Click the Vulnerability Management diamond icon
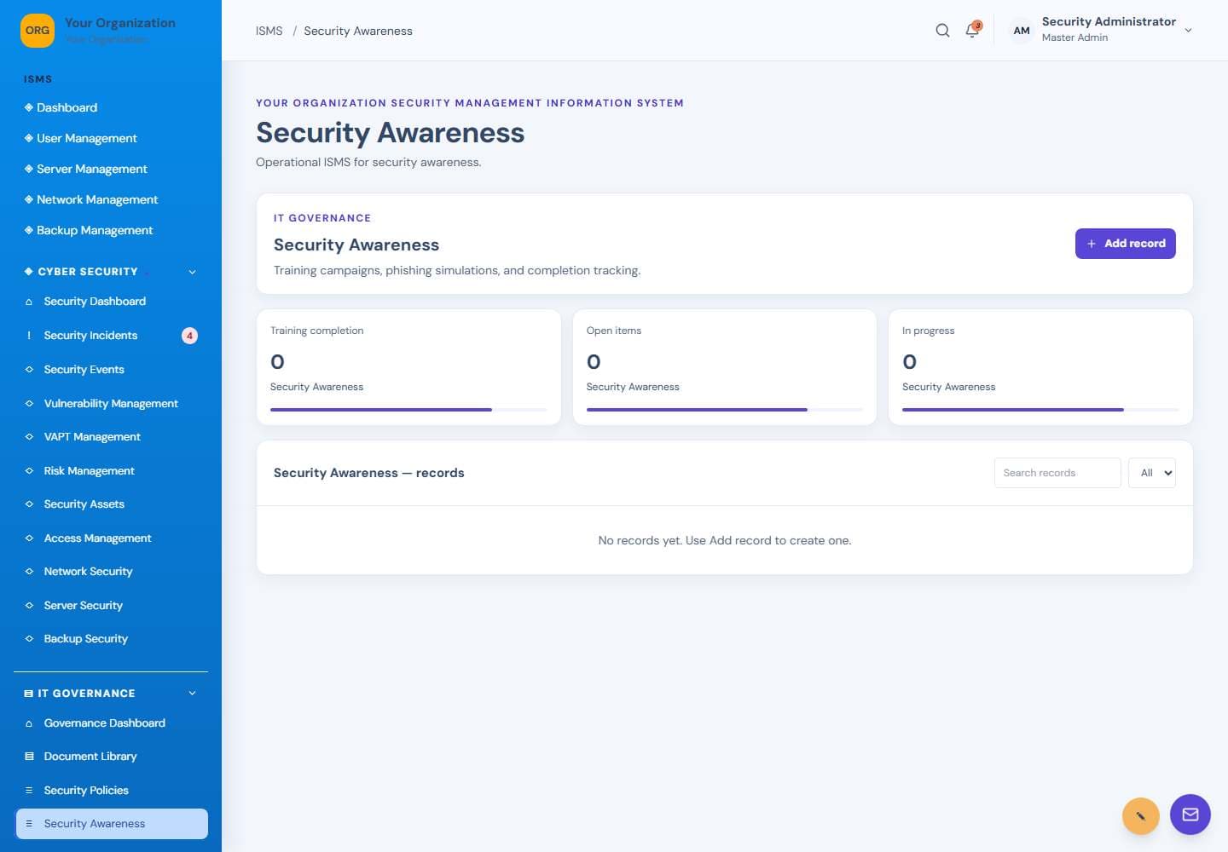 point(29,404)
